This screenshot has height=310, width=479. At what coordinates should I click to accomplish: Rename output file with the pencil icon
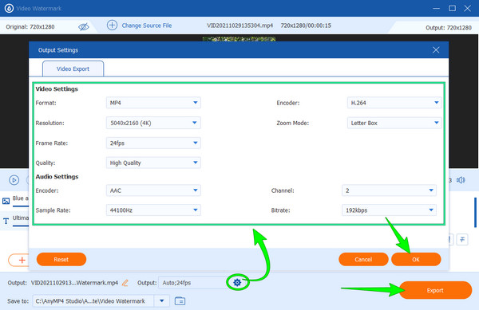pos(125,283)
